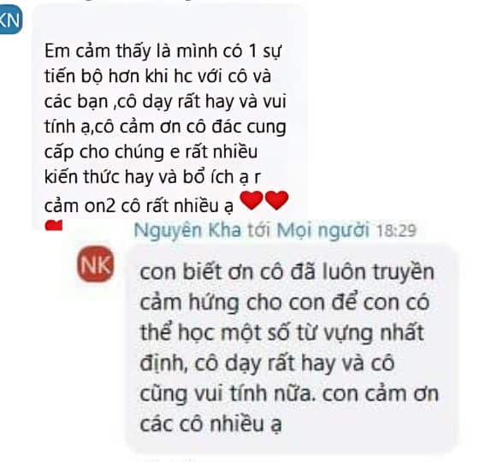The height and width of the screenshot is (462, 479).
Task: Click the first red heart emoji
Action: point(251,200)
